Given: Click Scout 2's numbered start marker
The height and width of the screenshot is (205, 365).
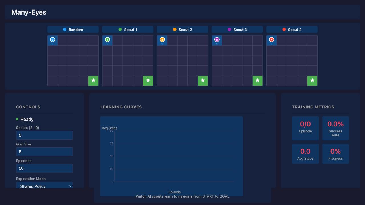Looking at the screenshot, I should pyautogui.click(x=162, y=40).
